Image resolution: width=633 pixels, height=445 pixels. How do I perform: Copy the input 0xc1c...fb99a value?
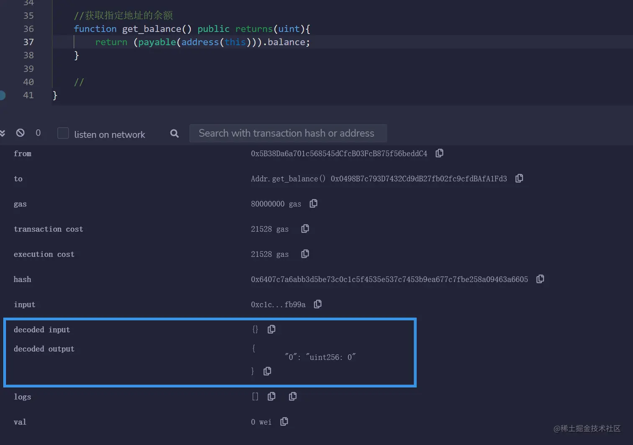pyautogui.click(x=318, y=304)
